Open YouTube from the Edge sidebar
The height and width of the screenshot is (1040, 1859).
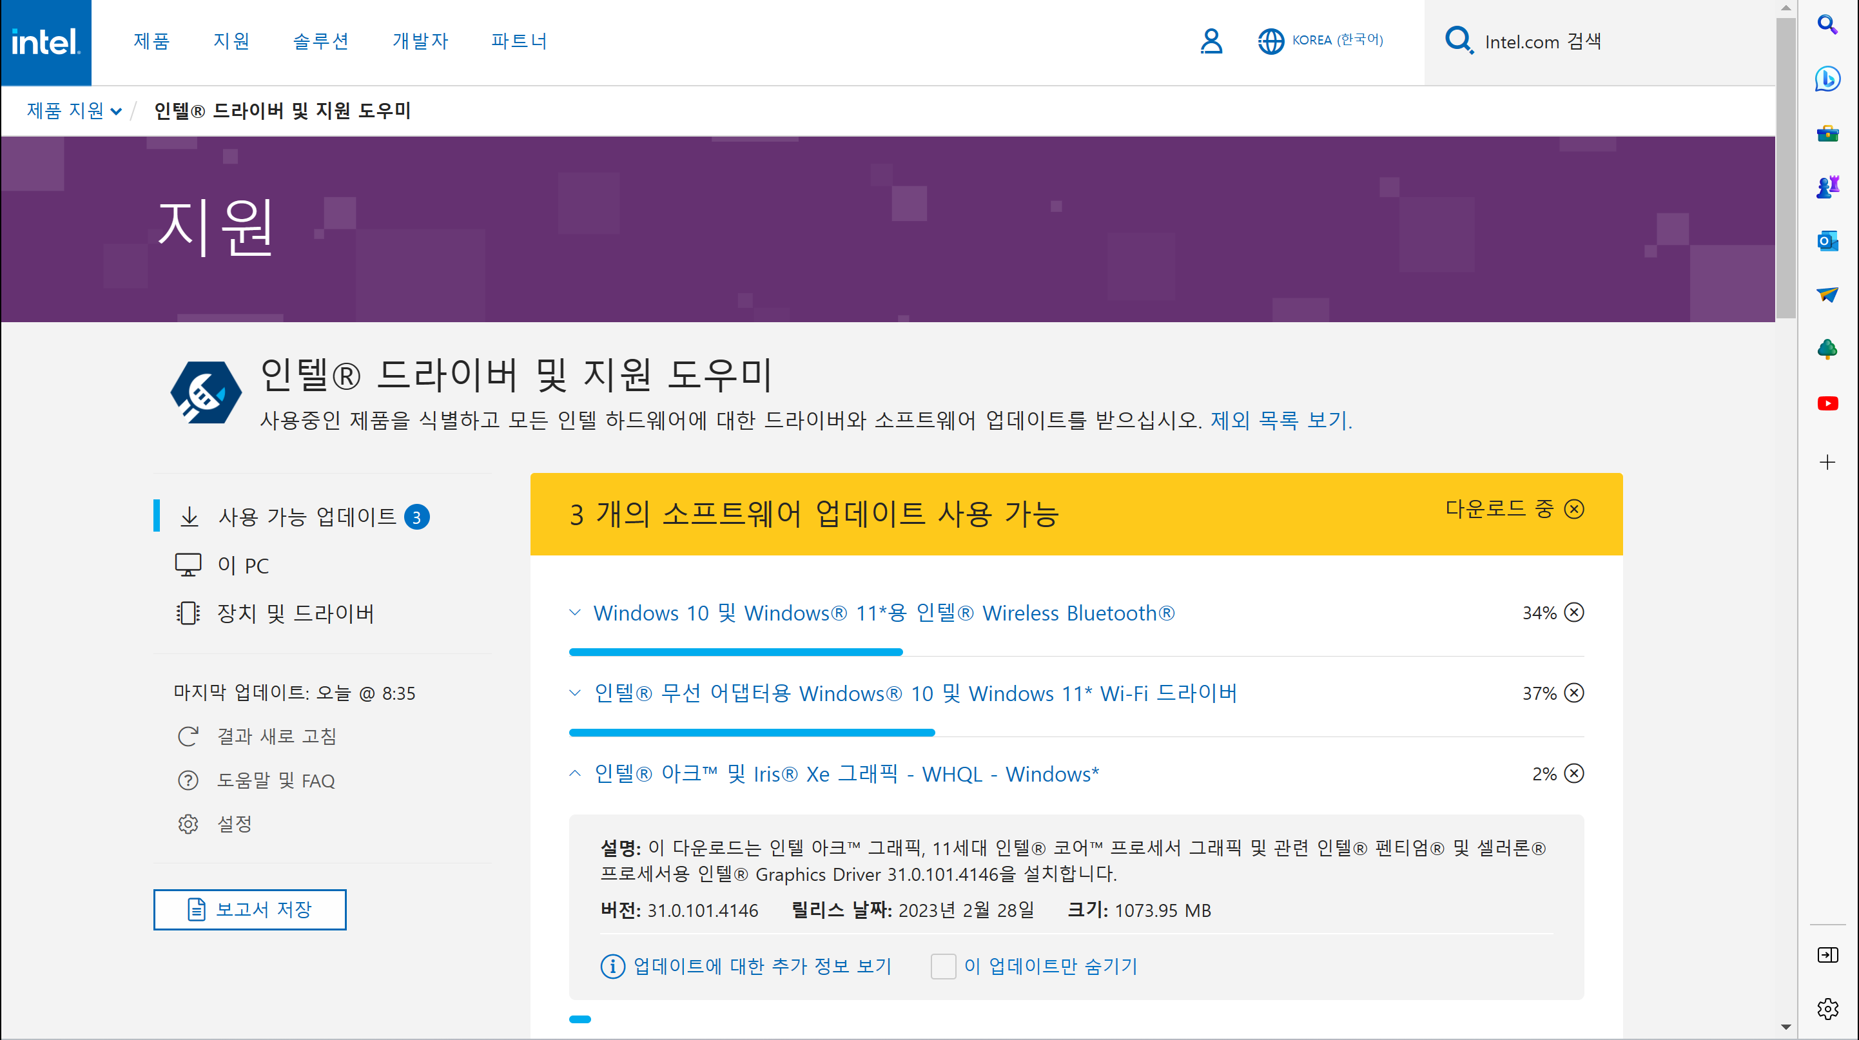point(1827,403)
